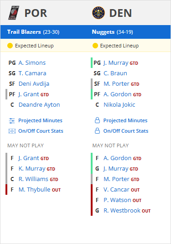Click the Denver Nuggets logo
Viewport: 171px width, 244px height.
(x=98, y=13)
